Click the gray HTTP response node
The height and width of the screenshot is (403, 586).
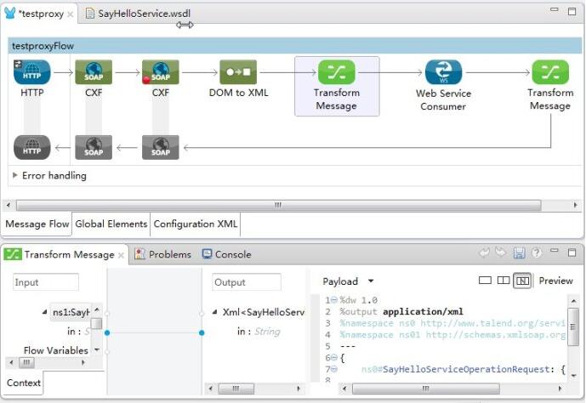32,147
